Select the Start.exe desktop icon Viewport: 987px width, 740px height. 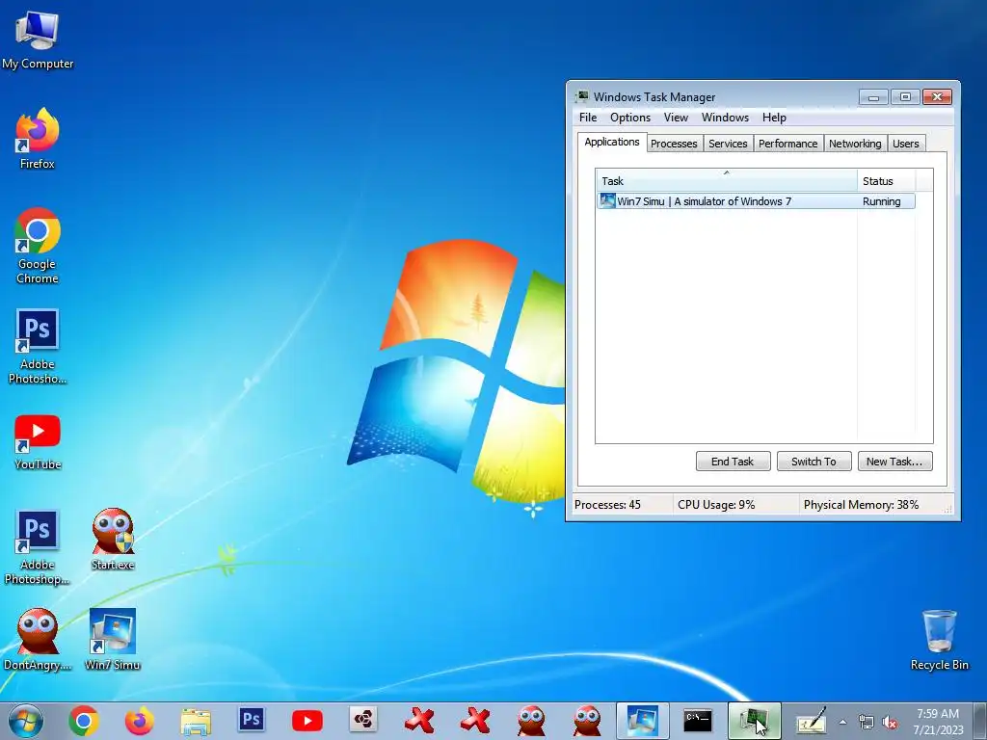113,540
